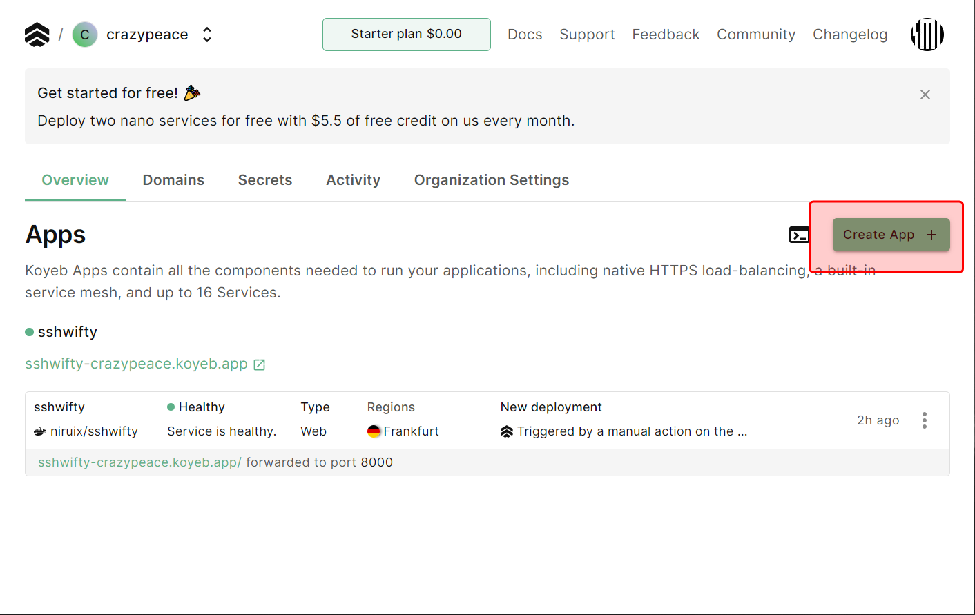
Task: Click the Starter plan $0.00 button
Action: (x=406, y=35)
